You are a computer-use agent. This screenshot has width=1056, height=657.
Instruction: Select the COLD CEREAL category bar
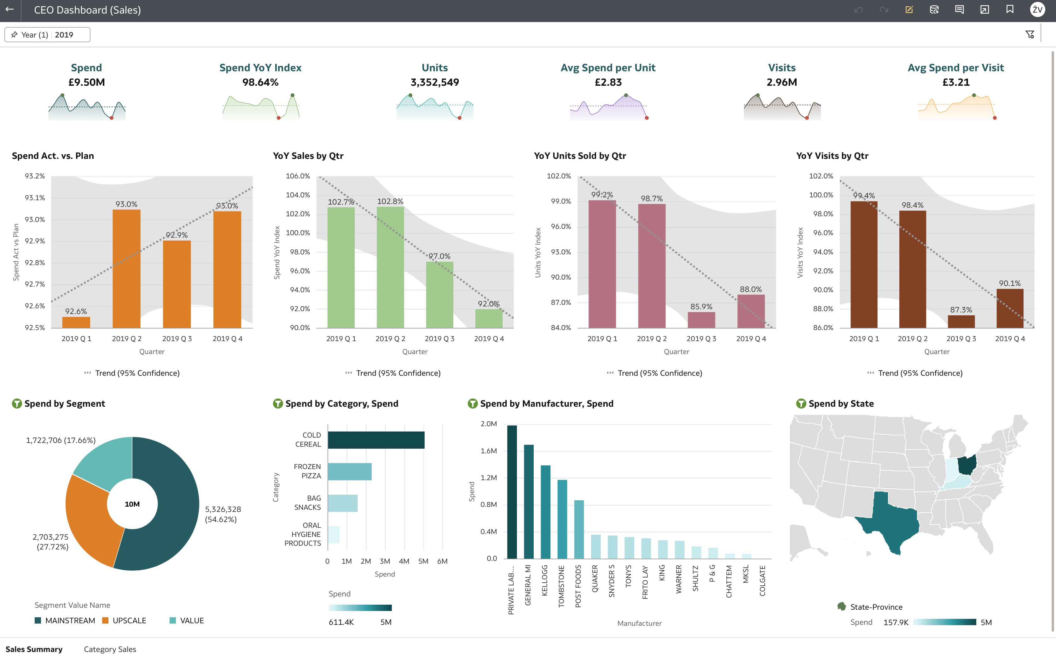click(376, 440)
